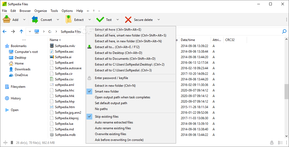Enable Auto rename extracted files
The height and width of the screenshot is (147, 289).
(x=131, y=122)
